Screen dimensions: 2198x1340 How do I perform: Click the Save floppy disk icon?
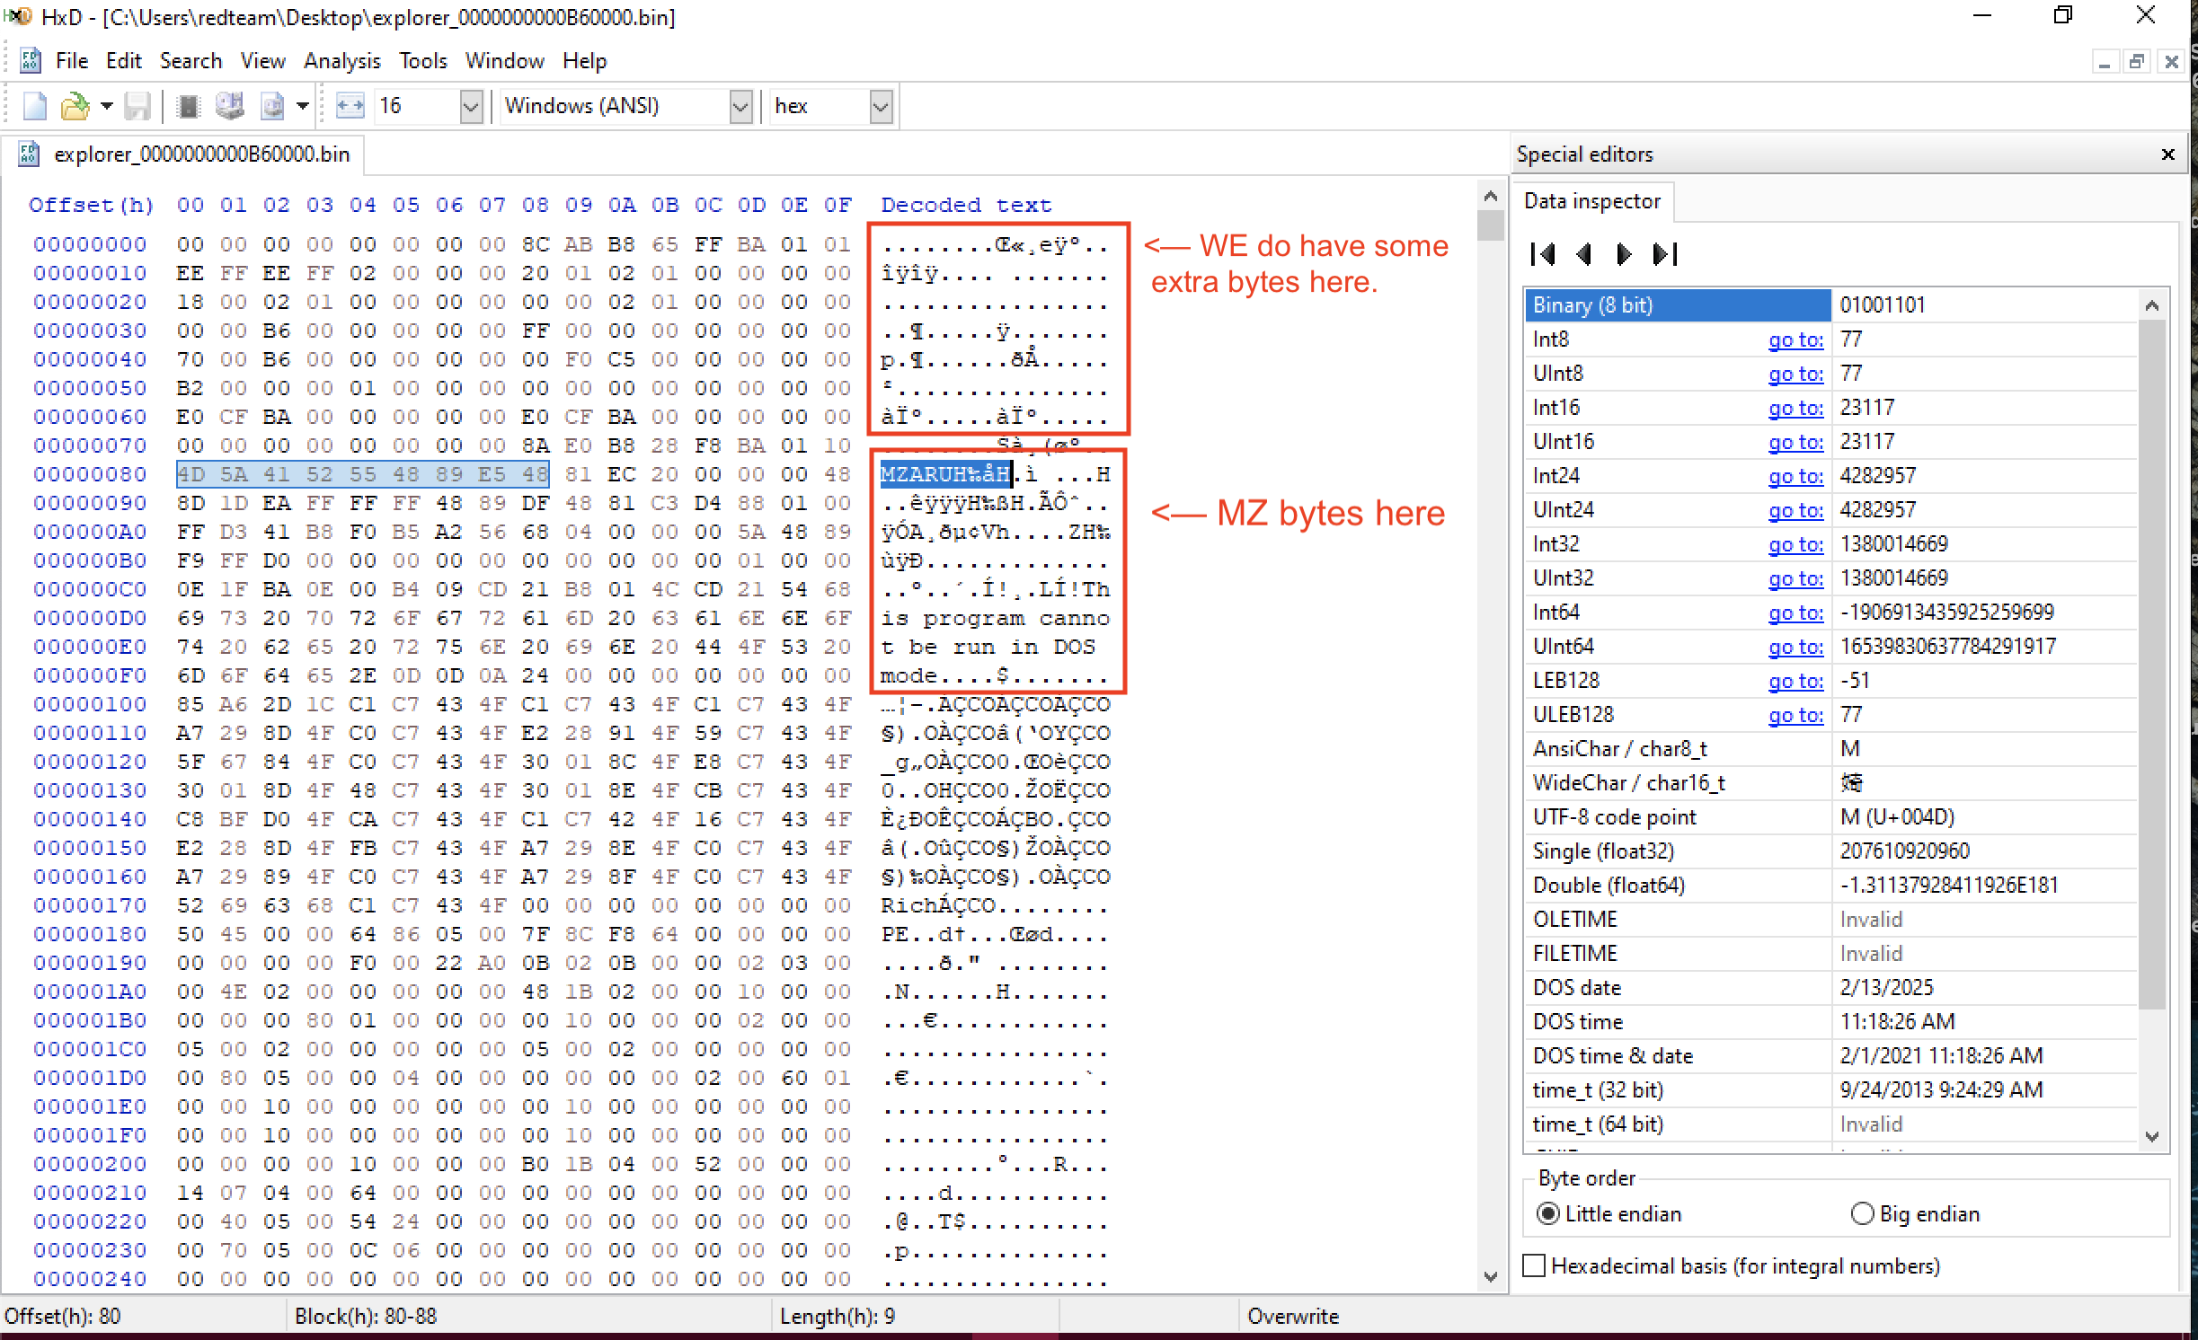point(137,107)
